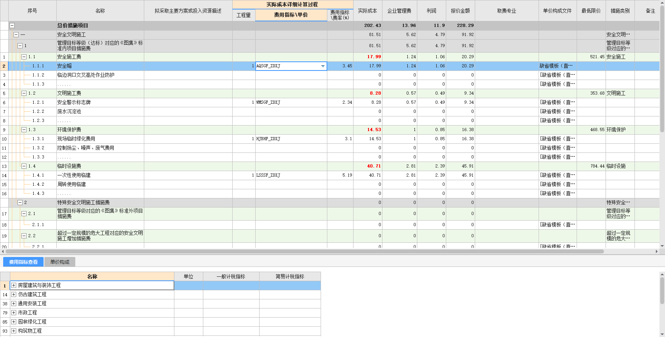Expand 构筑物工程 in indicator list
Image resolution: width=665 pixels, height=337 pixels.
point(13,331)
